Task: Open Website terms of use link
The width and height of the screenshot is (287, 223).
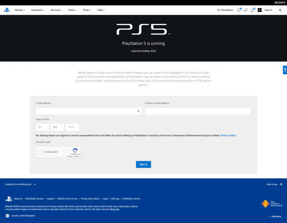Action: (x=68, y=199)
